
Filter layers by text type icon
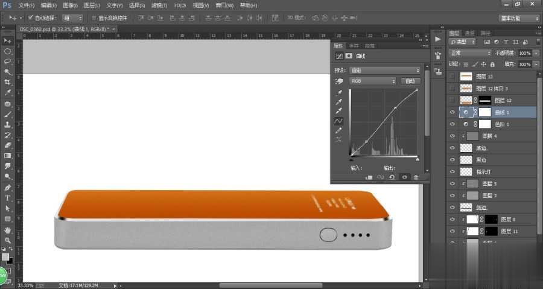506,42
